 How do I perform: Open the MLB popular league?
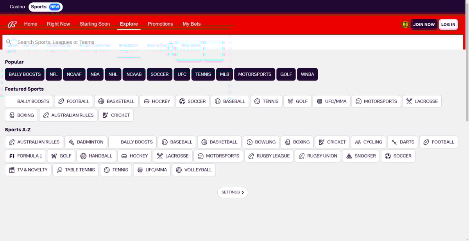click(225, 74)
